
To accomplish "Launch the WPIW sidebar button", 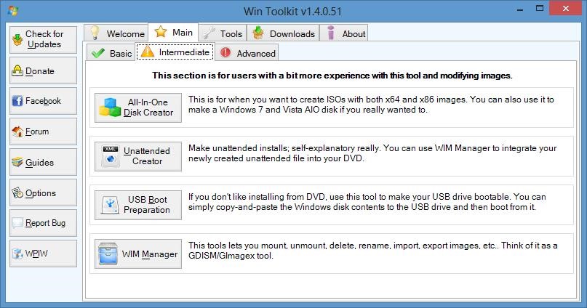I will tap(42, 254).
